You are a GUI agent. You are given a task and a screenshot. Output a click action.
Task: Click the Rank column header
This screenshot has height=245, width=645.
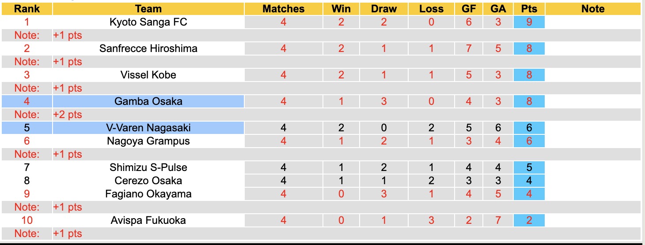click(x=27, y=9)
